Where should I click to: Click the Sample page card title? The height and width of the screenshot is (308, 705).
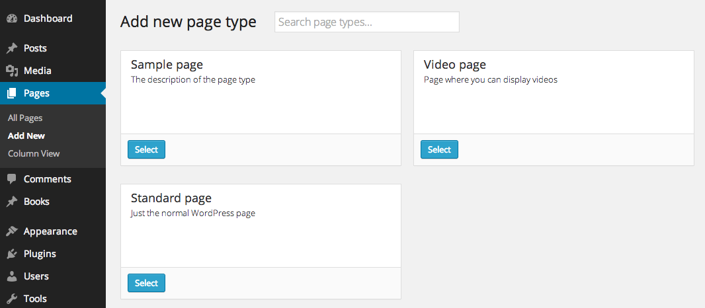tap(167, 65)
